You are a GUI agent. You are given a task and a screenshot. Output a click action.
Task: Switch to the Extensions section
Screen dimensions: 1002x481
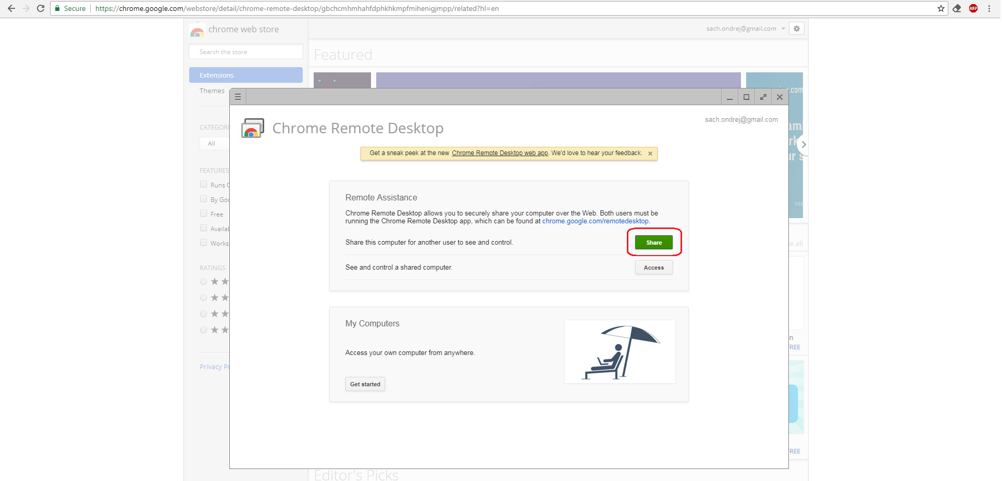coord(245,74)
